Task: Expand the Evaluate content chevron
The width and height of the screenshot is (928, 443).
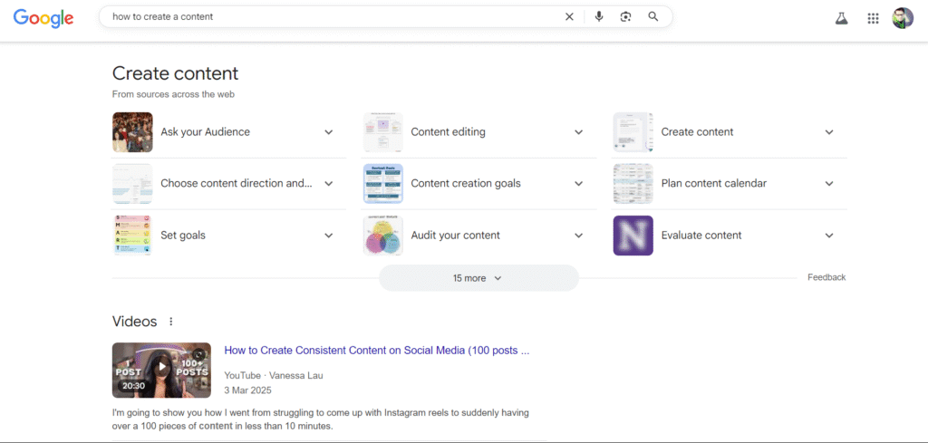Action: (x=829, y=236)
